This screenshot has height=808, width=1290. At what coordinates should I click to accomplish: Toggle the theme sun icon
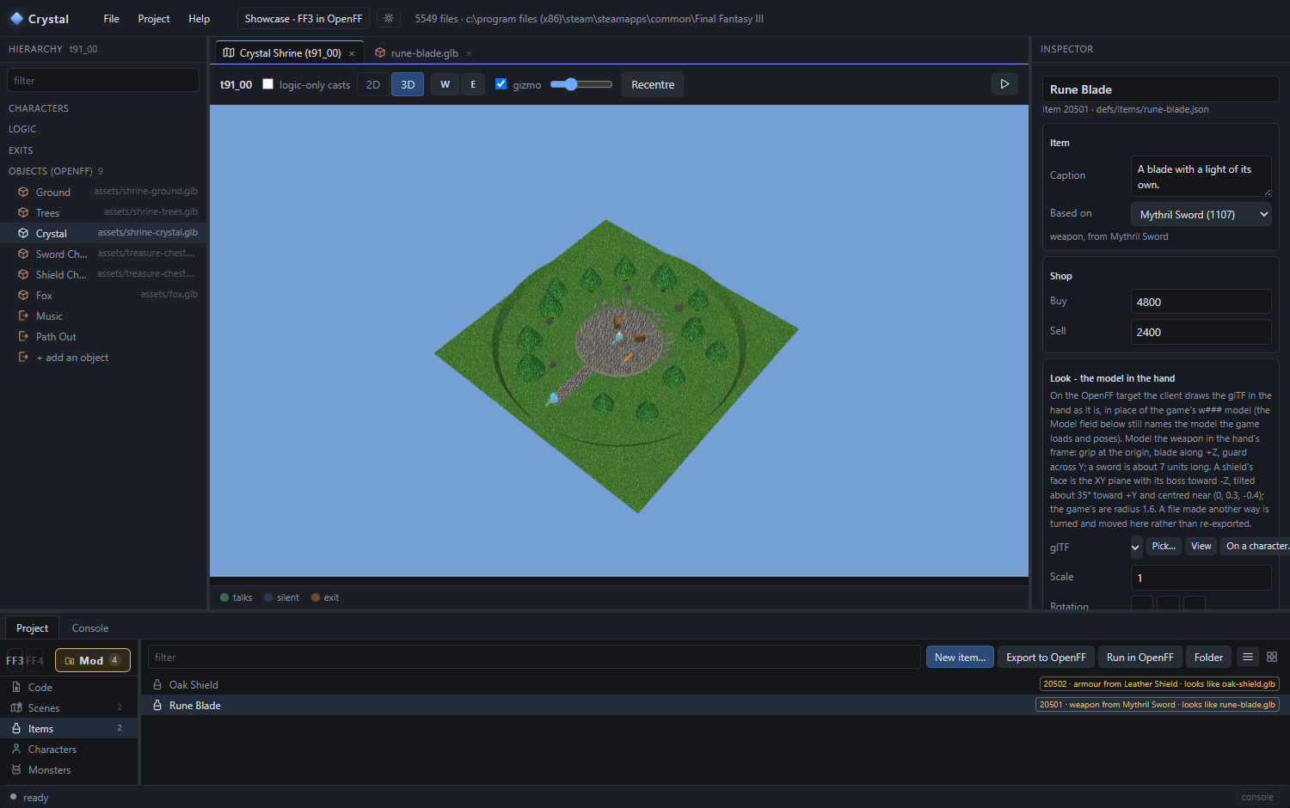coord(389,18)
